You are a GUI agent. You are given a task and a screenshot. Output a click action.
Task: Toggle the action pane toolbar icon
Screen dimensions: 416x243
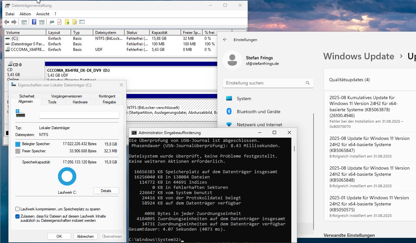(x=42, y=22)
